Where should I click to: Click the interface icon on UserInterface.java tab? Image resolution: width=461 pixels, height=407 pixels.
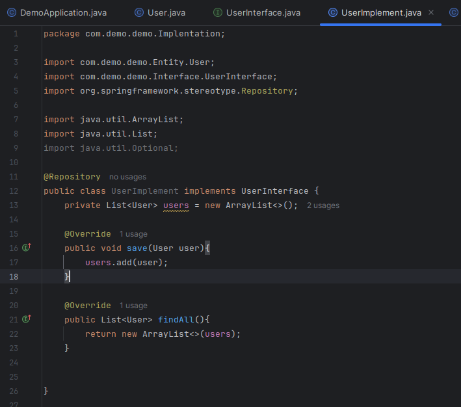tap(218, 12)
